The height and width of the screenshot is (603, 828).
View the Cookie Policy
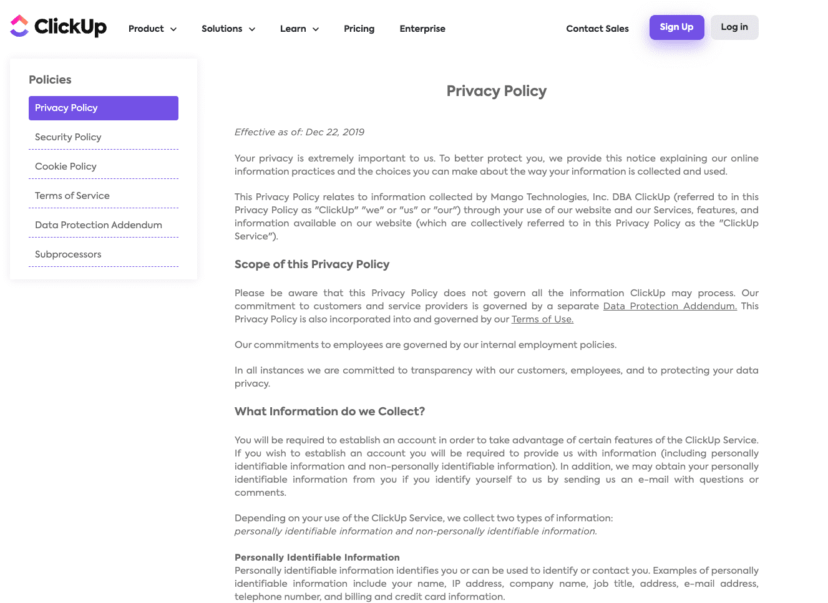coord(66,166)
